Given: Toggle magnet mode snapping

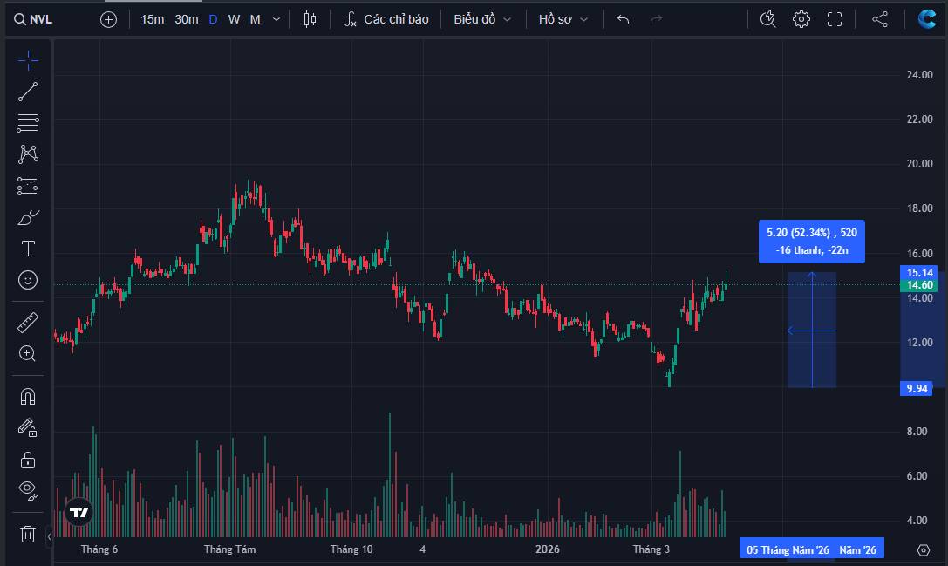Looking at the screenshot, I should [x=28, y=396].
